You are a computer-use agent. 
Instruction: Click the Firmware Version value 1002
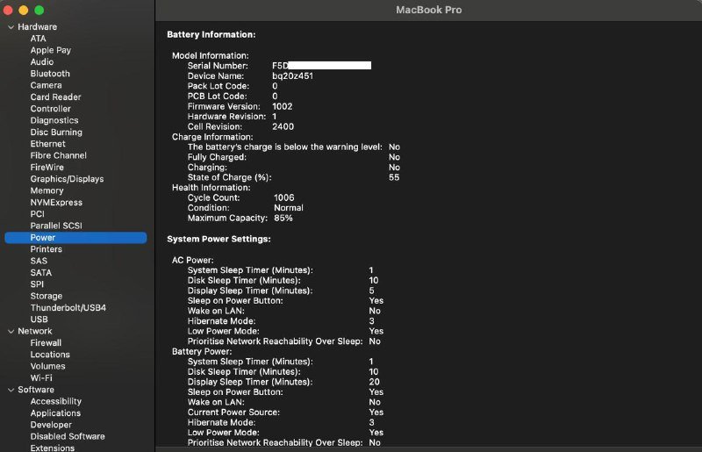282,106
